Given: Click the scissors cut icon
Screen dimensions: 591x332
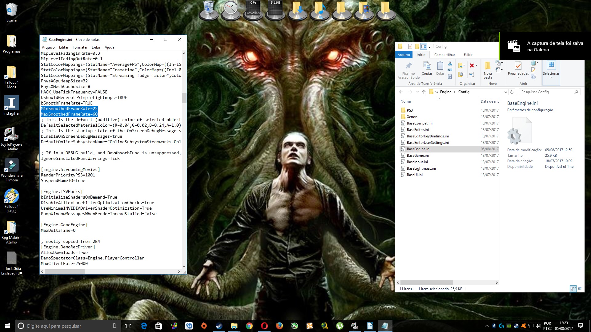Looking at the screenshot, I should pyautogui.click(x=450, y=63).
